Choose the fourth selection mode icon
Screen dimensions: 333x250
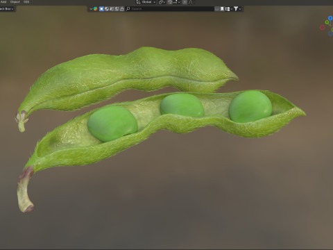(x=117, y=9)
